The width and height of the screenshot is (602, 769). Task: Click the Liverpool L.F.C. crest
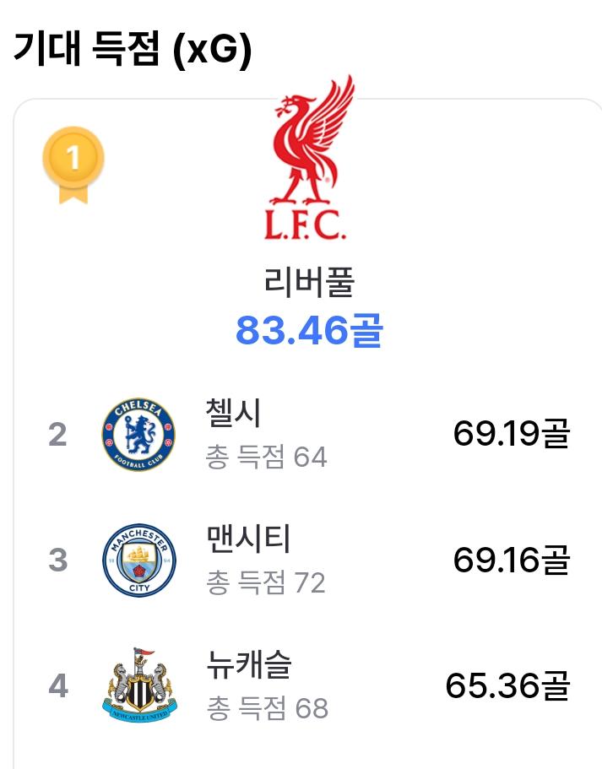(309, 158)
